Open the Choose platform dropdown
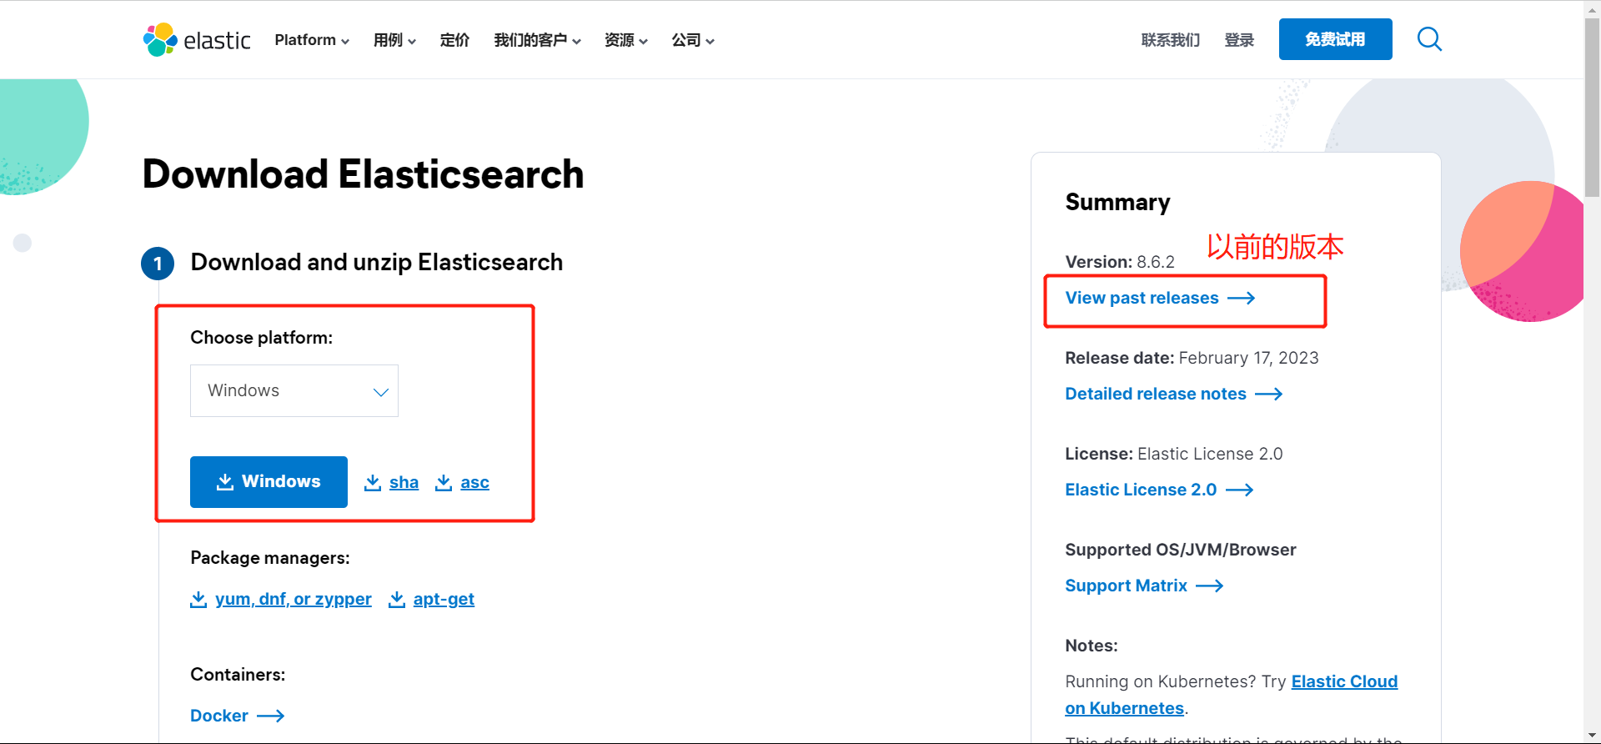This screenshot has width=1601, height=744. pos(294,390)
